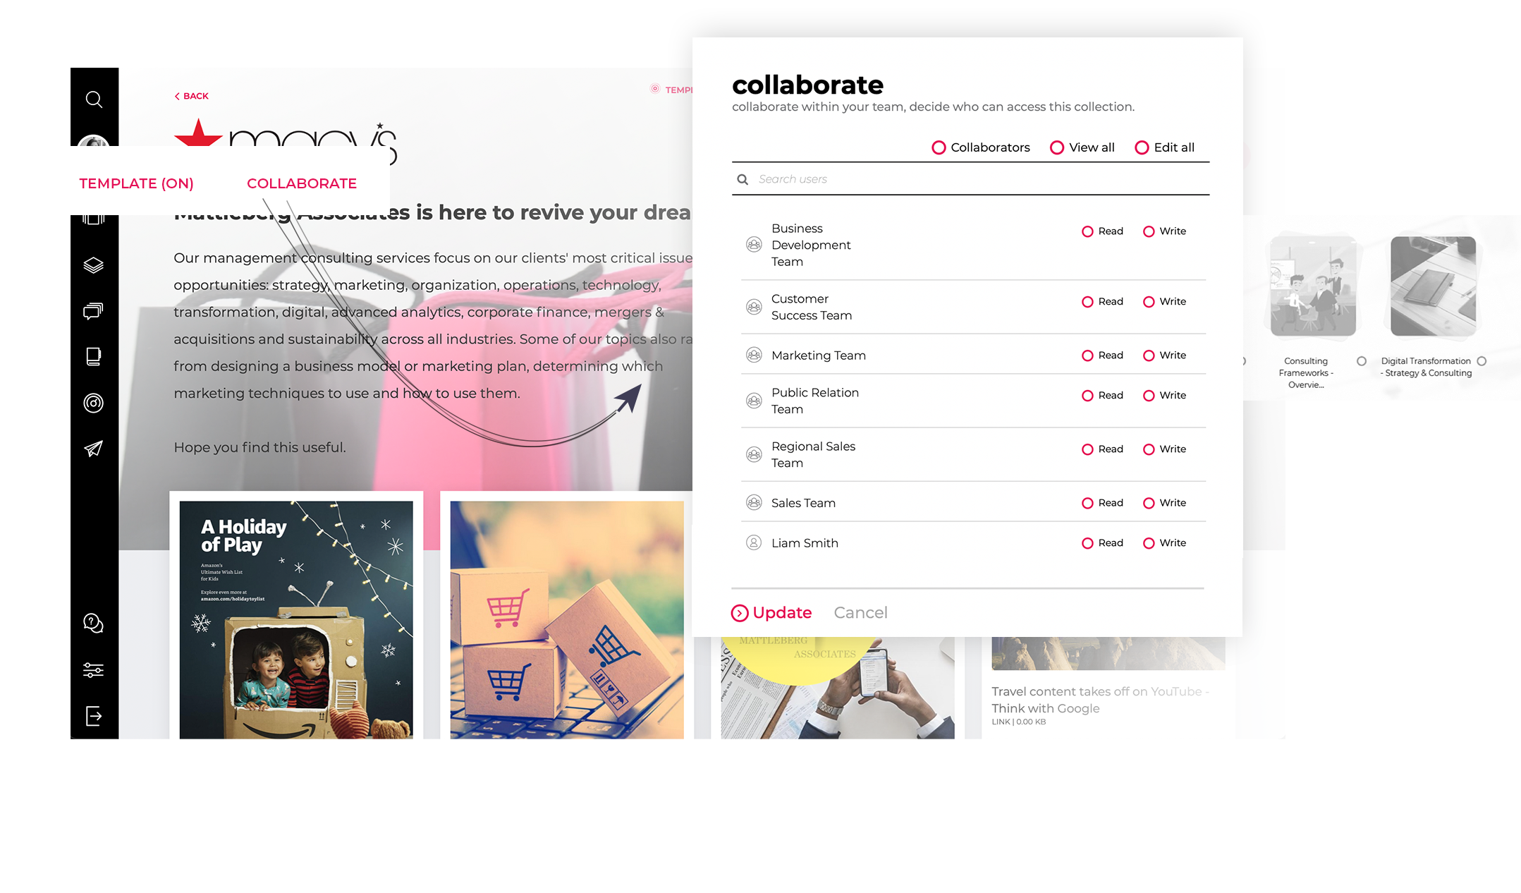Image resolution: width=1521 pixels, height=893 pixels.
Task: Click Cancel to dismiss the dialog
Action: [860, 612]
